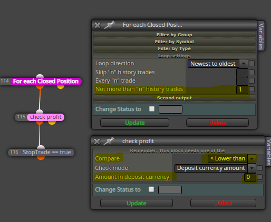Toggle checkbox beside Skip "n" history trades
Screen dimensions: 271x222
[x=252, y=72]
